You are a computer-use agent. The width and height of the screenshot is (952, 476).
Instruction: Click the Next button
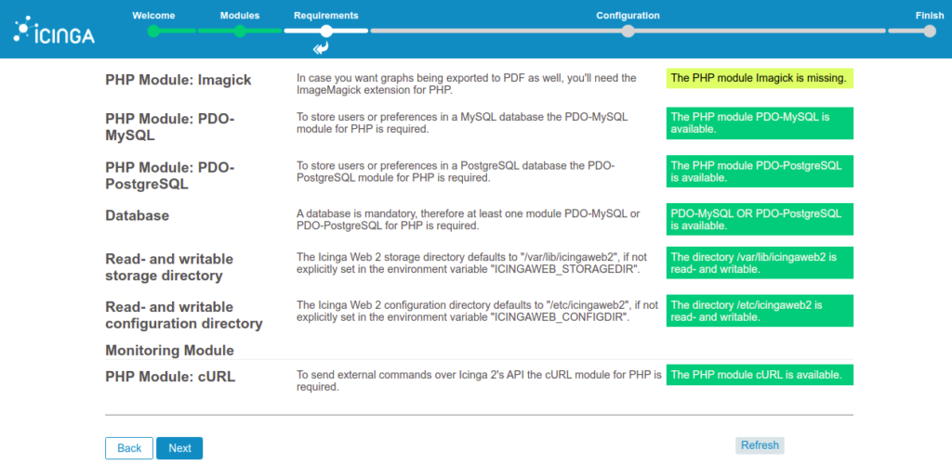[179, 448]
